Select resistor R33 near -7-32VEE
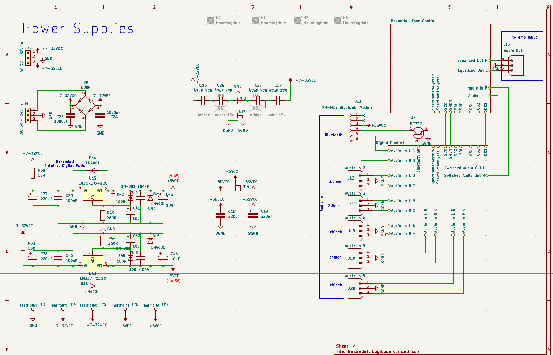 click(x=23, y=245)
